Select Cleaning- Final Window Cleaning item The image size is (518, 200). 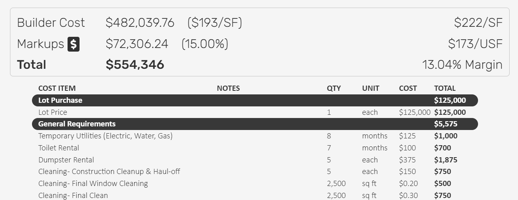coord(93,184)
